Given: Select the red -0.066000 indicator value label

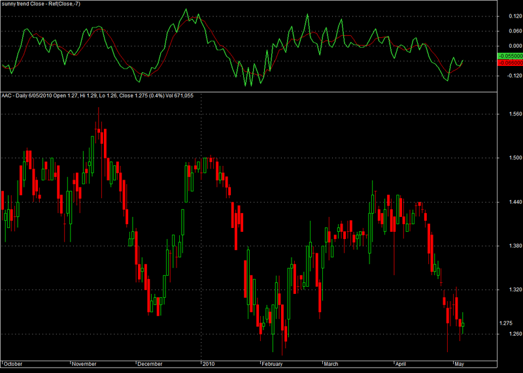Looking at the screenshot, I should click(510, 63).
